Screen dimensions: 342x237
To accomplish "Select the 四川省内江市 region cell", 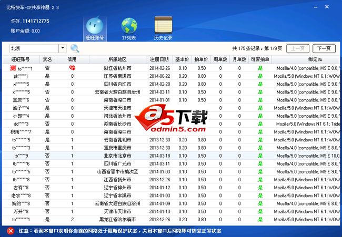I will coord(117,84).
